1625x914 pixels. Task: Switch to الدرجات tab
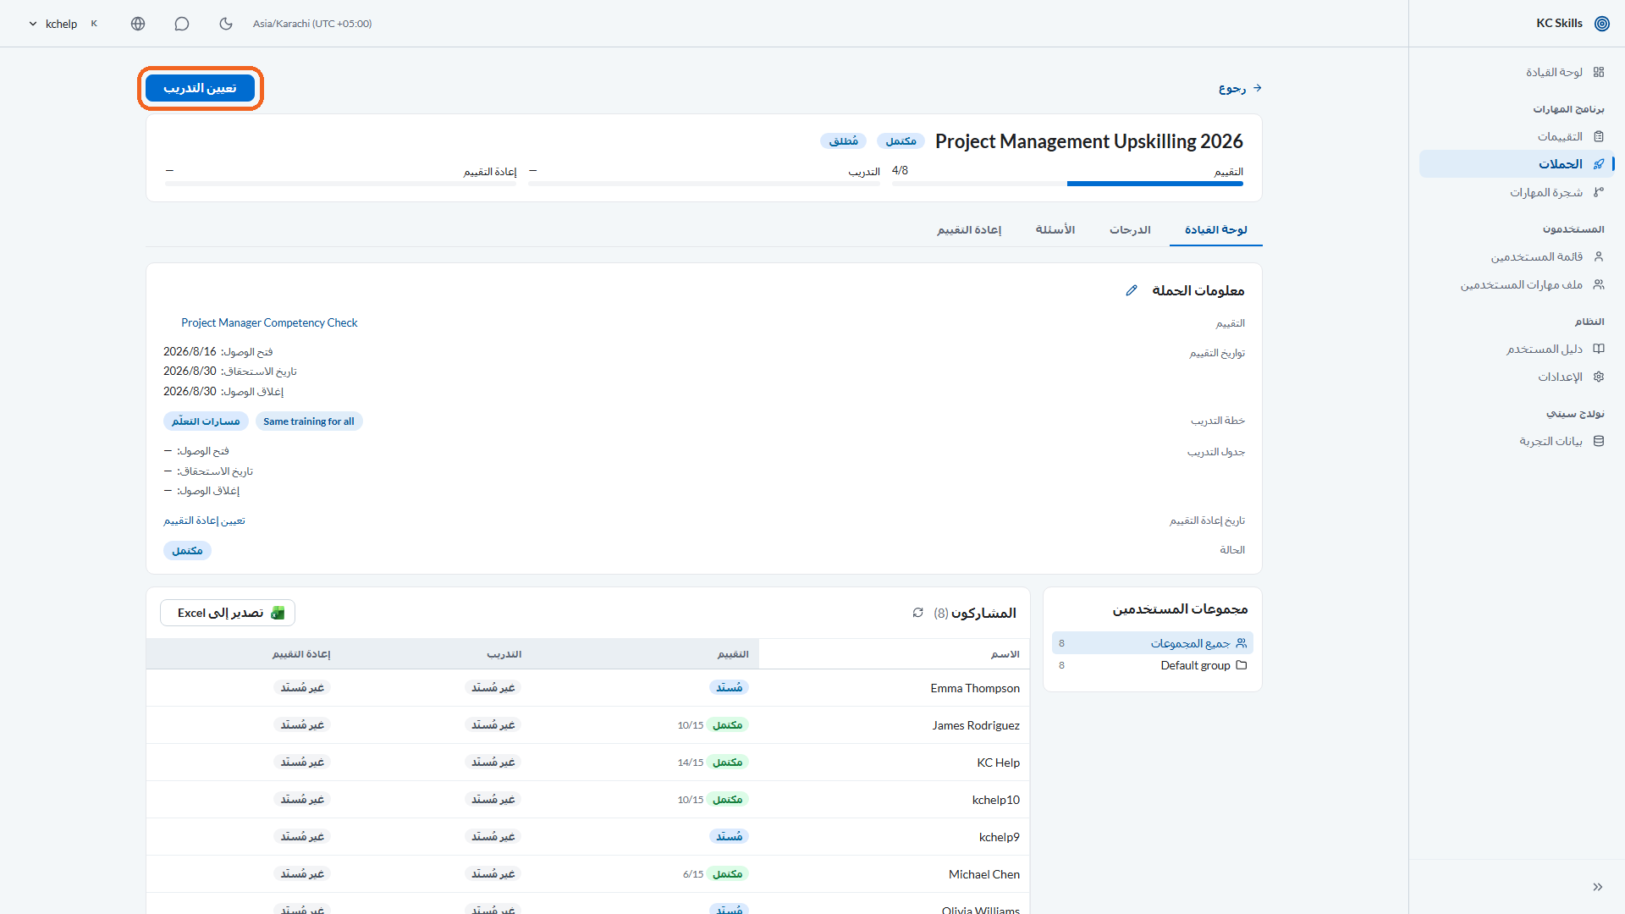click(x=1130, y=230)
